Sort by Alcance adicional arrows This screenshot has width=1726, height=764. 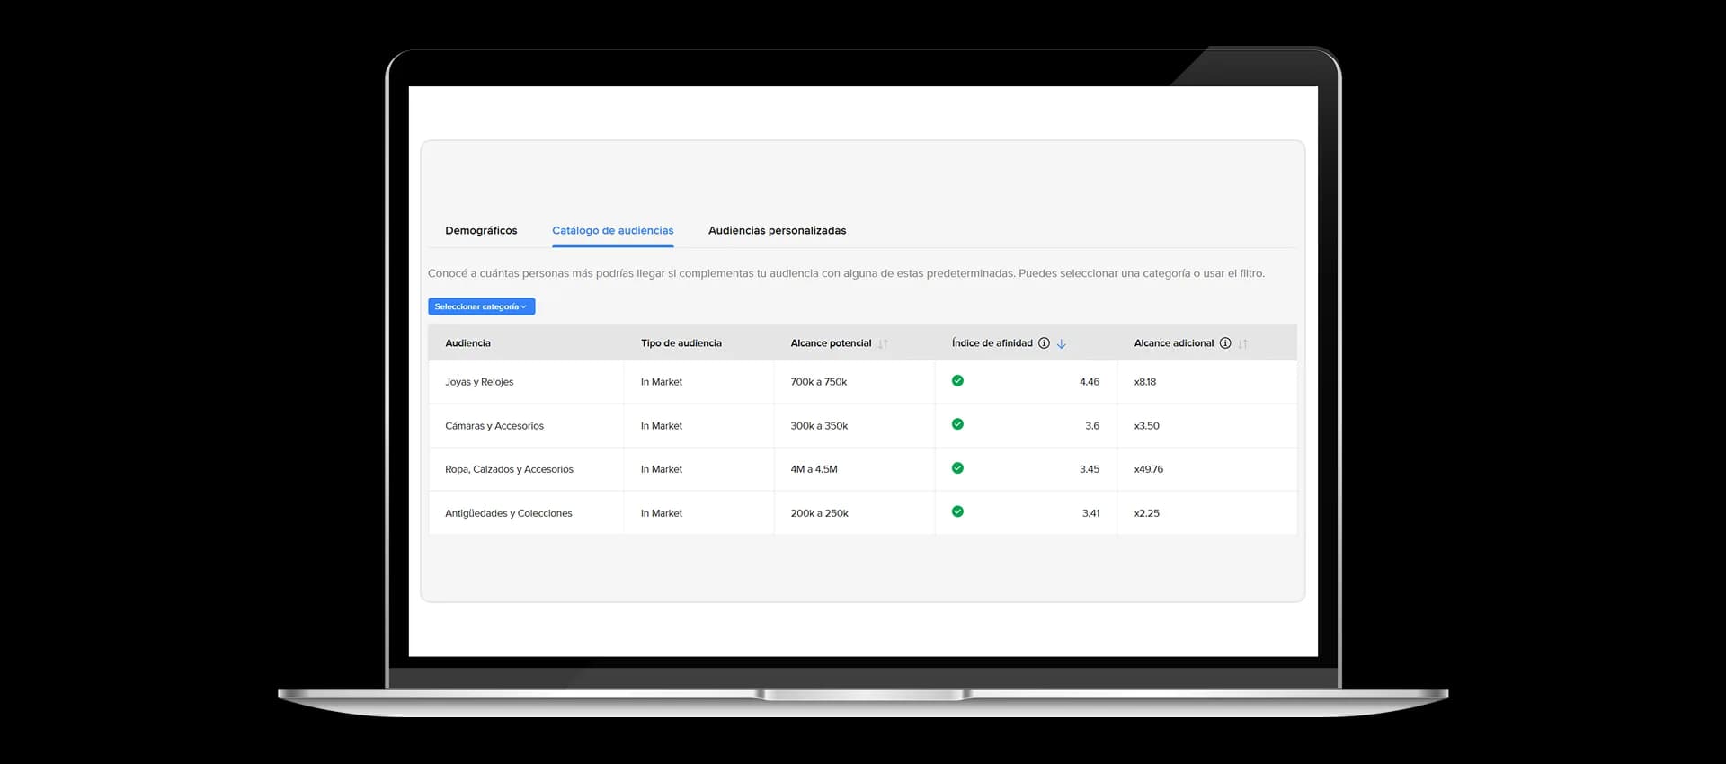tap(1242, 343)
